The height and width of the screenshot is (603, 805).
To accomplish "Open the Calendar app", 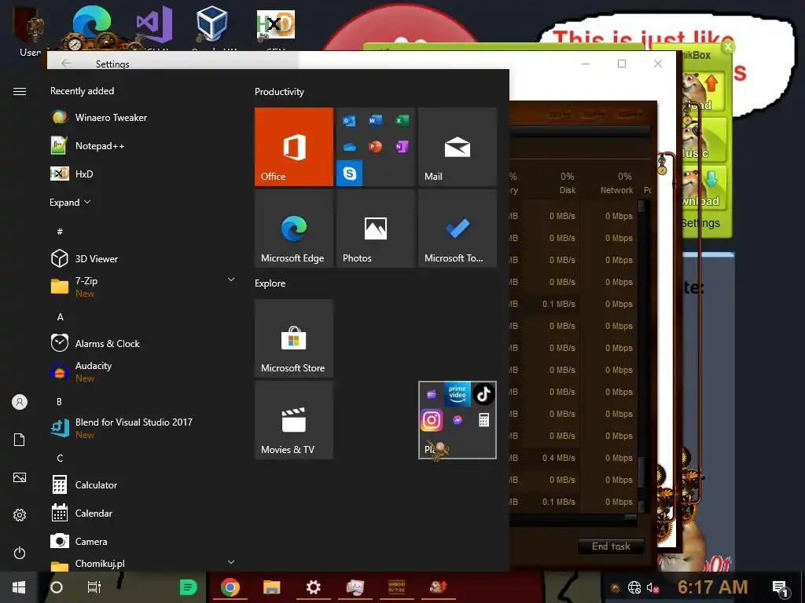I will 142,513.
